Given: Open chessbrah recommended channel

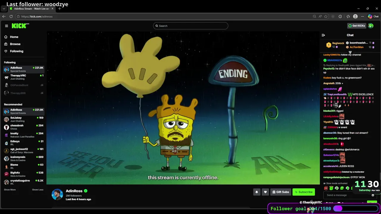Looking at the screenshot, I should click(24, 127).
